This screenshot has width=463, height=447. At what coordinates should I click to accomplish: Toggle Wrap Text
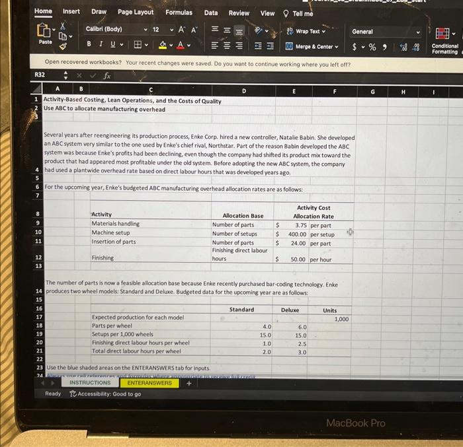coord(306,31)
